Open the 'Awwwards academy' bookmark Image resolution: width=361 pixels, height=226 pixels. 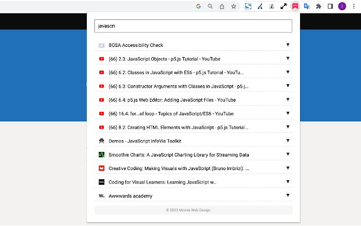(130, 196)
